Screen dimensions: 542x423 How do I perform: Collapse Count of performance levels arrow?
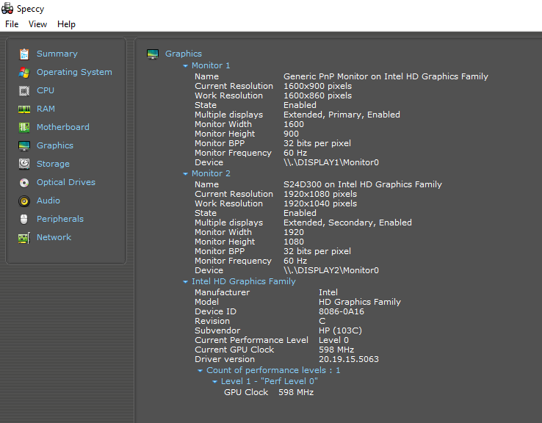(200, 370)
